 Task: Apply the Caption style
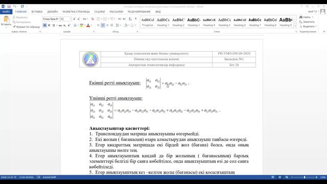click(148, 22)
